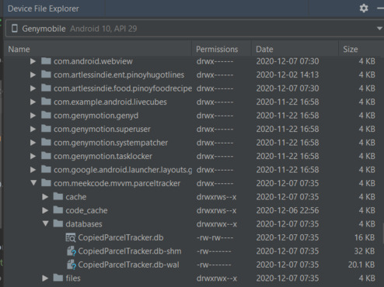Viewport: 384px width, 287px height.
Task: Expand the com.artlessindie.ent.pinoyhugotlines folder
Action: coord(33,74)
